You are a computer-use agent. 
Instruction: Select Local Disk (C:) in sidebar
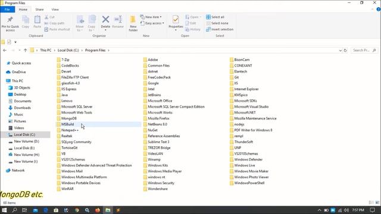pyautogui.click(x=25, y=135)
